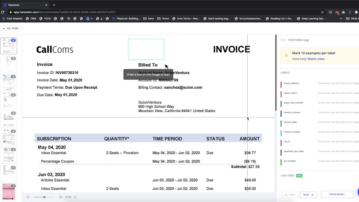This screenshot has height=202, width=359.
Task: Open the Adblock Plus extension icon
Action: coord(337,12)
